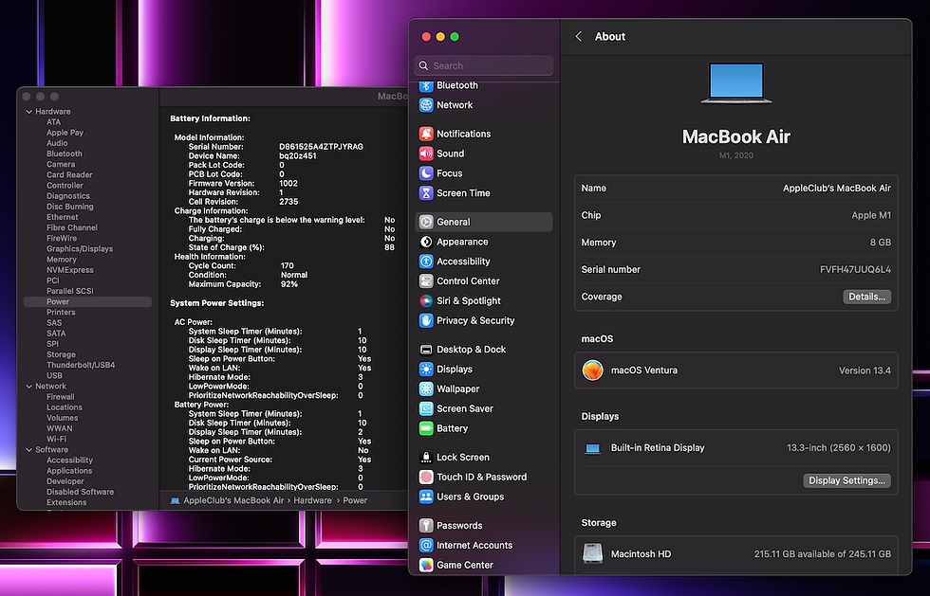Select Thunderbolt/USB4 in Hardware list
The height and width of the screenshot is (596, 930).
click(81, 365)
